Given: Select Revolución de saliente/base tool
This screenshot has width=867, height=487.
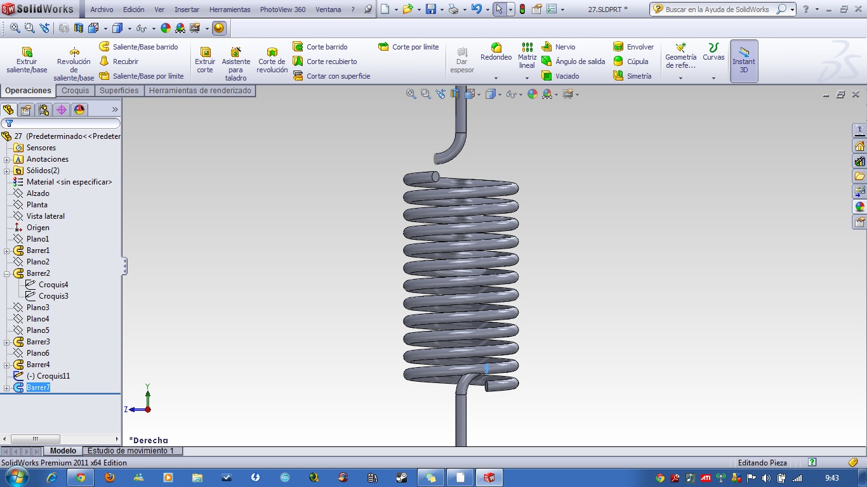Looking at the screenshot, I should 74,63.
